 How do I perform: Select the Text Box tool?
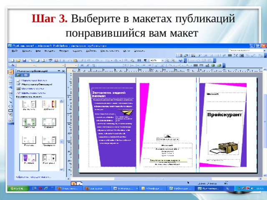[10, 77]
